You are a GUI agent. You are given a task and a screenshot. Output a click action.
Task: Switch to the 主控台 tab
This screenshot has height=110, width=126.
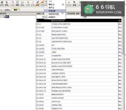click(x=7, y=10)
